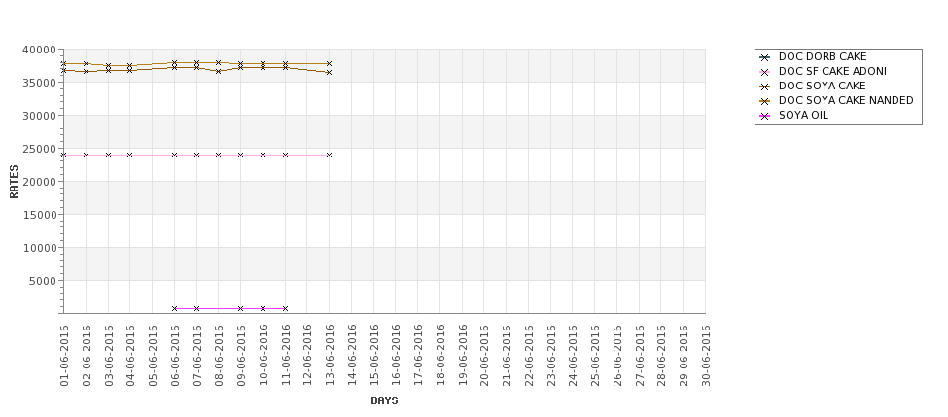This screenshot has height=417, width=948.
Task: Click the DOC SOYA CAKE legend marker
Action: (x=765, y=87)
